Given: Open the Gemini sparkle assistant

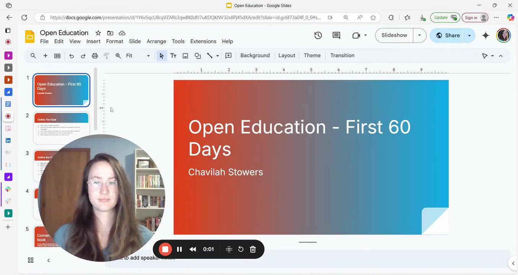Looking at the screenshot, I should click(x=486, y=36).
